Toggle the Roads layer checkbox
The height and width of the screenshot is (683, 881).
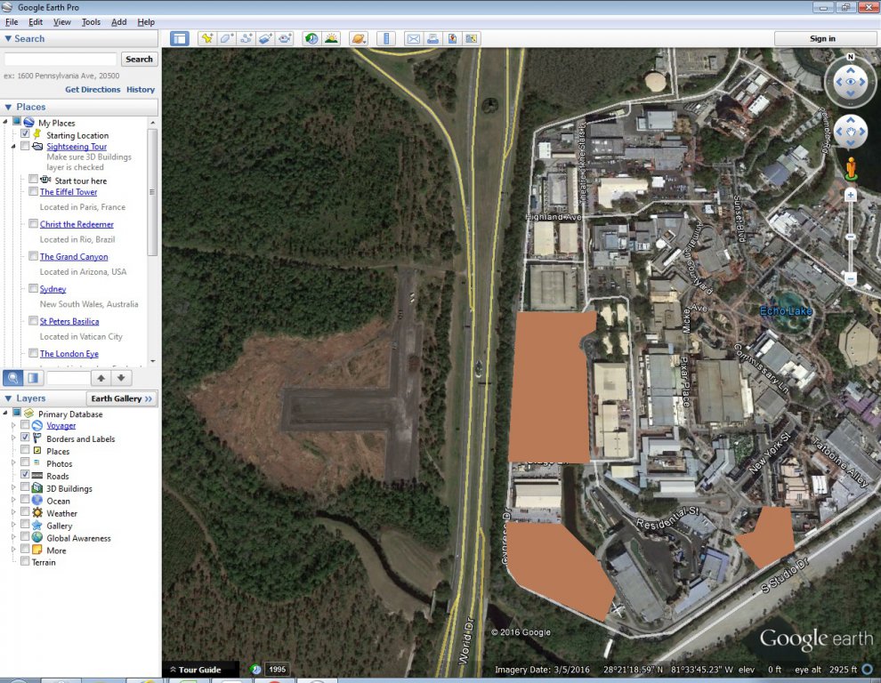coord(25,474)
